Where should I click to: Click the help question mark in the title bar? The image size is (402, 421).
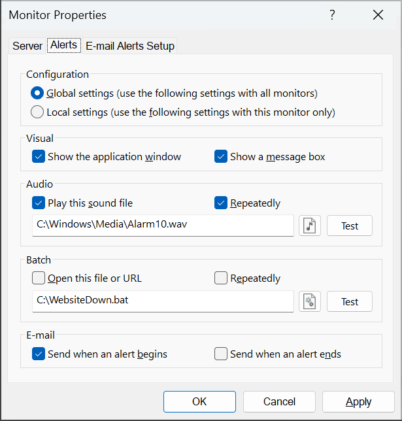(x=332, y=15)
